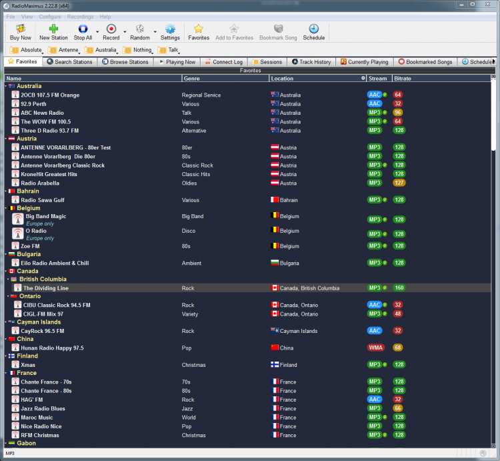The height and width of the screenshot is (461, 500).
Task: Click the scroll-down arrow at list bottom
Action: (493, 446)
